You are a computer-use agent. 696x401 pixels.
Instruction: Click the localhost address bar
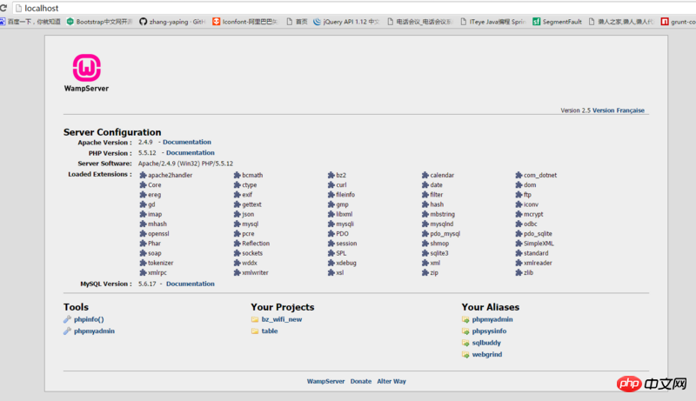pyautogui.click(x=355, y=8)
